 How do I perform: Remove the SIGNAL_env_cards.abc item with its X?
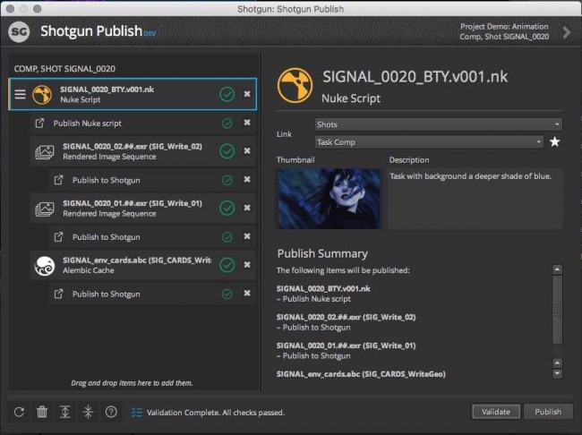point(247,265)
